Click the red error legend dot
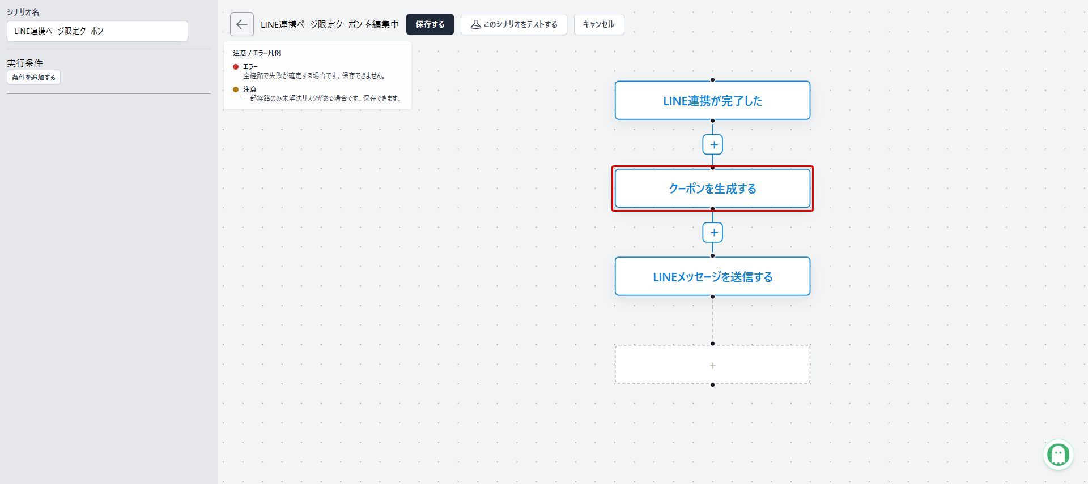This screenshot has height=484, width=1088. (x=236, y=67)
